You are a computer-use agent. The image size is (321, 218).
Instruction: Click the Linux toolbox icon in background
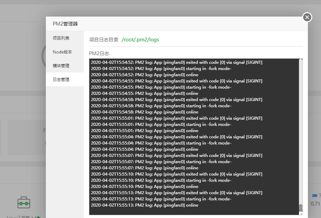click(x=24, y=202)
